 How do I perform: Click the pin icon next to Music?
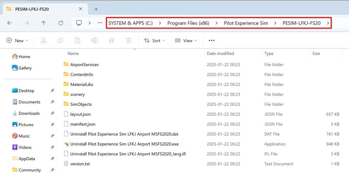[x=52, y=136]
